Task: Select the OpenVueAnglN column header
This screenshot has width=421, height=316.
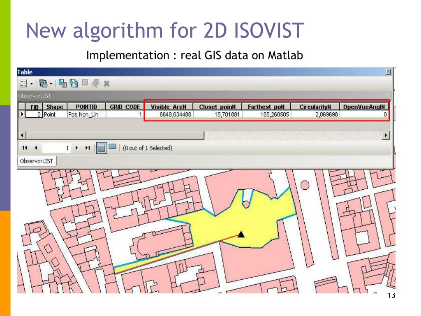Action: 364,107
